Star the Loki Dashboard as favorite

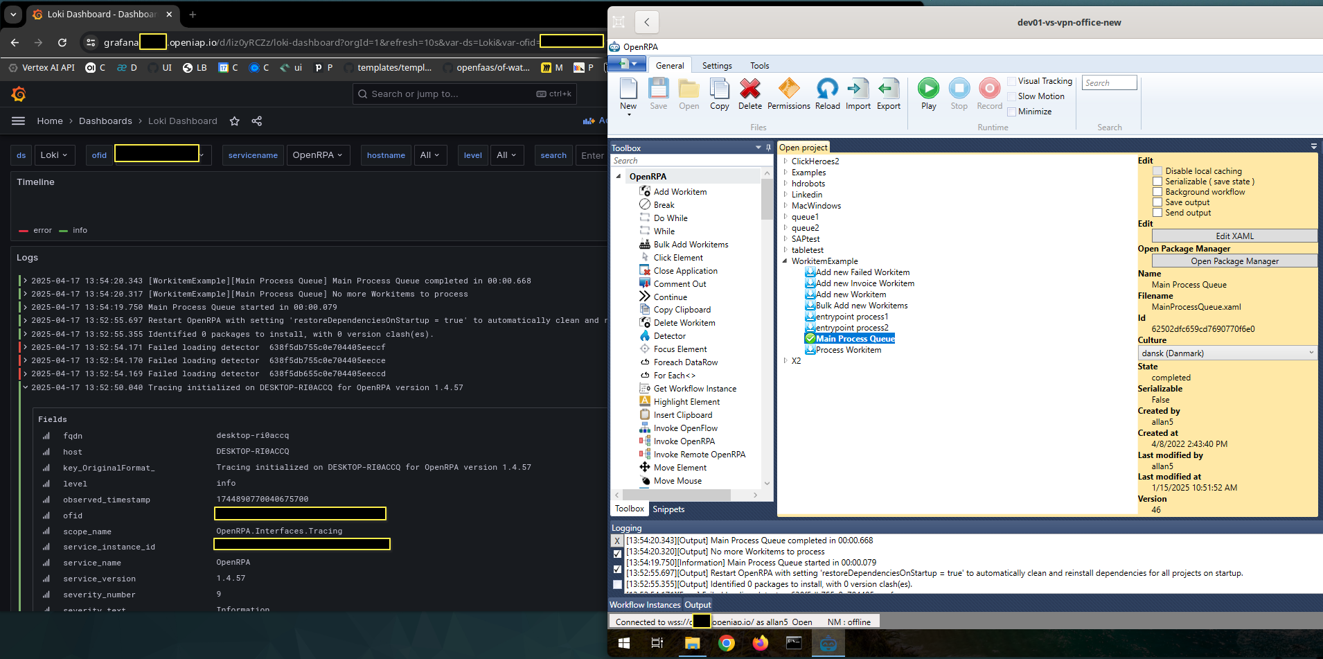click(235, 121)
